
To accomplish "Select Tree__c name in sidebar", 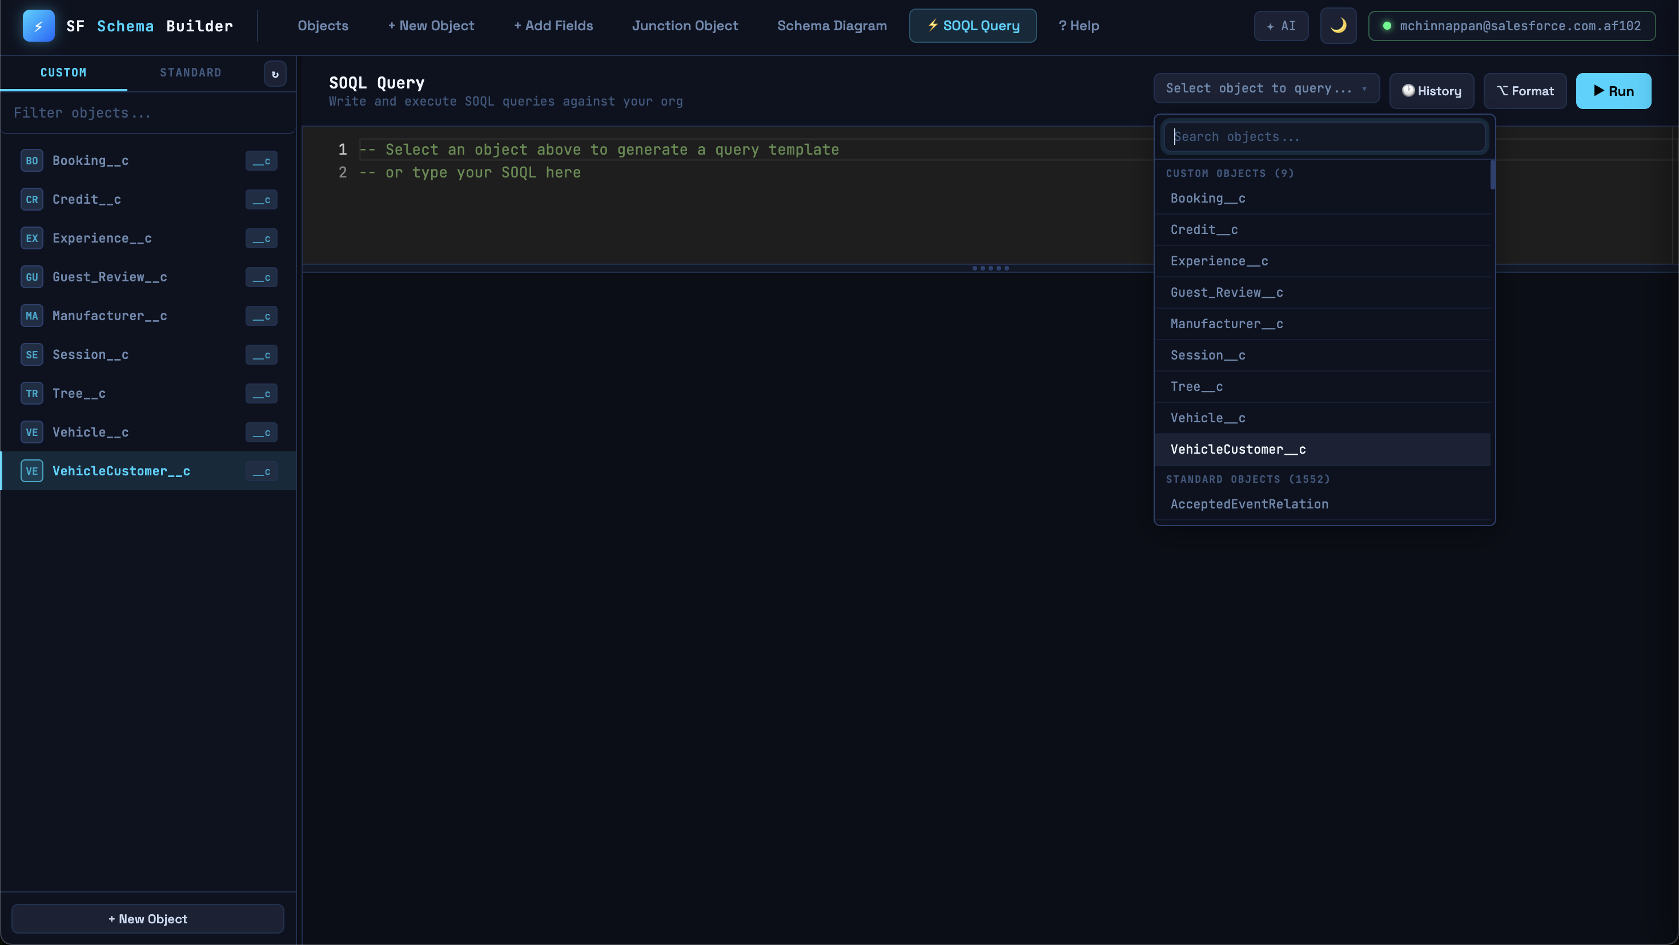I will coord(79,393).
